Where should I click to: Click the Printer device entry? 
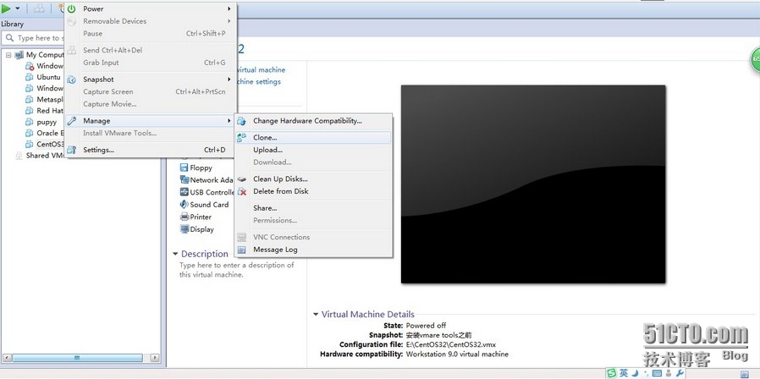pyautogui.click(x=201, y=217)
